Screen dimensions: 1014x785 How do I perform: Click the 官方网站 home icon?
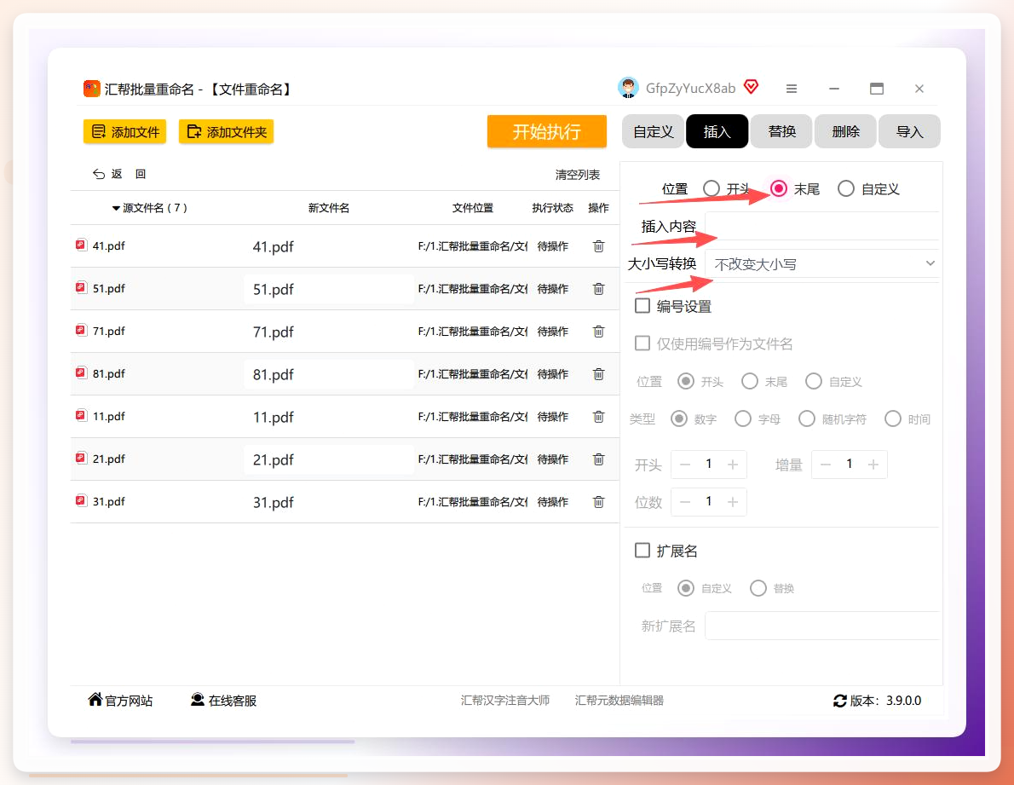click(x=95, y=700)
